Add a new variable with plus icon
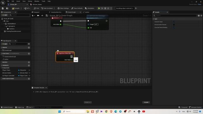Image resolution: width=203 pixels, height=114 pixels. [29, 66]
